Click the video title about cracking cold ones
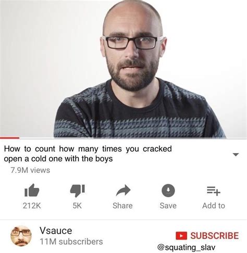The height and width of the screenshot is (253, 247). click(88, 154)
